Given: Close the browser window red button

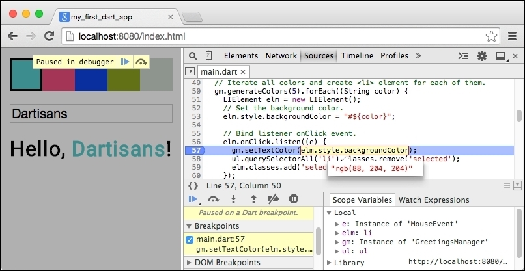Looking at the screenshot, I should (13, 14).
